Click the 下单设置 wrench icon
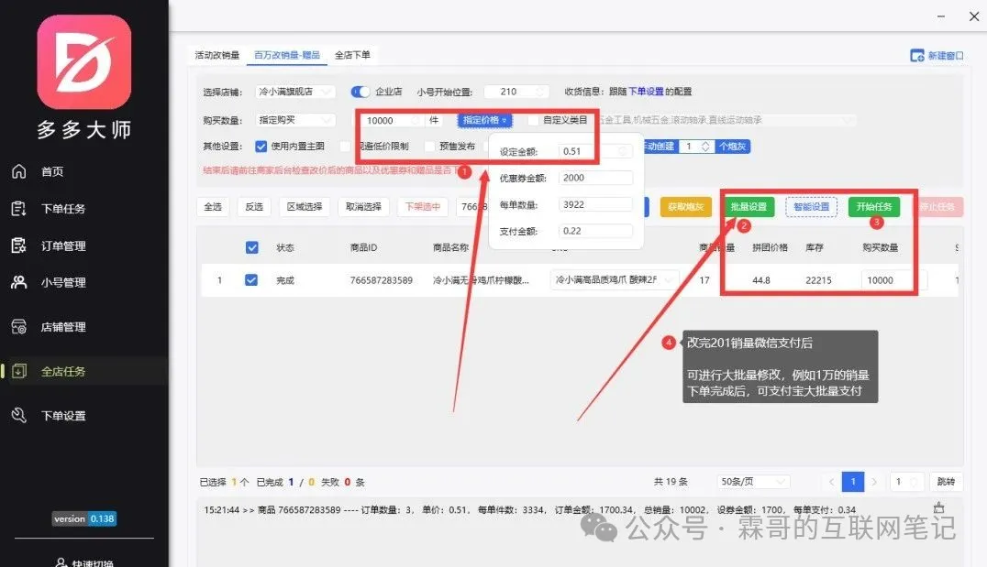This screenshot has width=987, height=567. click(x=18, y=416)
